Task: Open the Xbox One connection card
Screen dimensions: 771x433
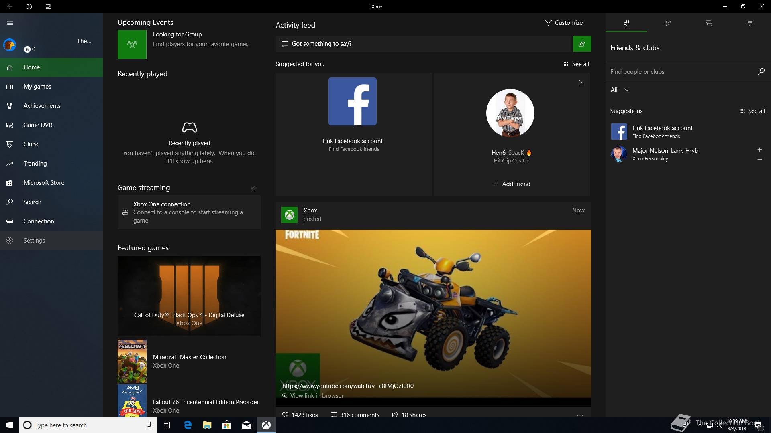Action: [189, 212]
